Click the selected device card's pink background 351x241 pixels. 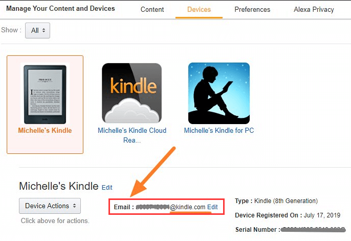pos(45,144)
